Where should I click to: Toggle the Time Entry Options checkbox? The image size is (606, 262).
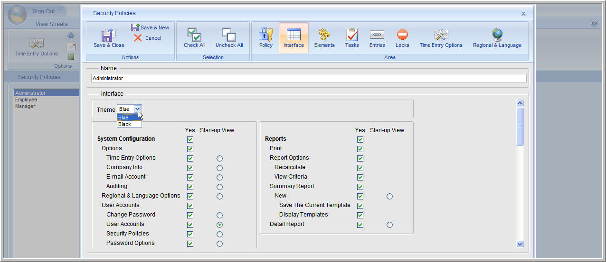tap(190, 158)
